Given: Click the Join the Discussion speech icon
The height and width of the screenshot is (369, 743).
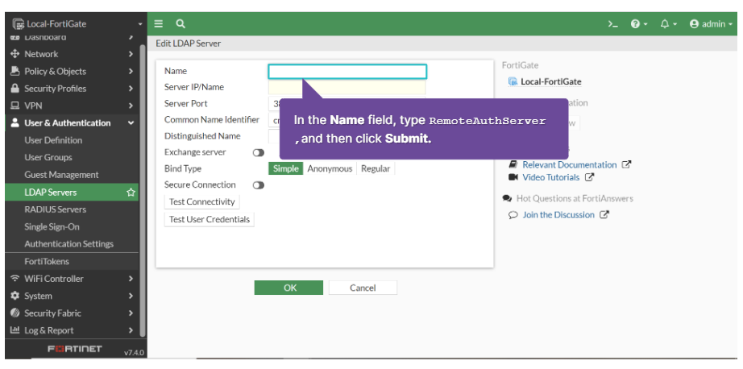Looking at the screenshot, I should (x=513, y=215).
